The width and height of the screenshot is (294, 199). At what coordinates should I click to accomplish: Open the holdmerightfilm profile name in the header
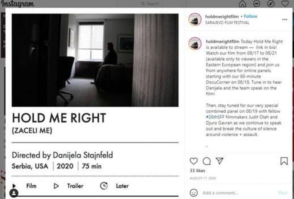point(222,17)
